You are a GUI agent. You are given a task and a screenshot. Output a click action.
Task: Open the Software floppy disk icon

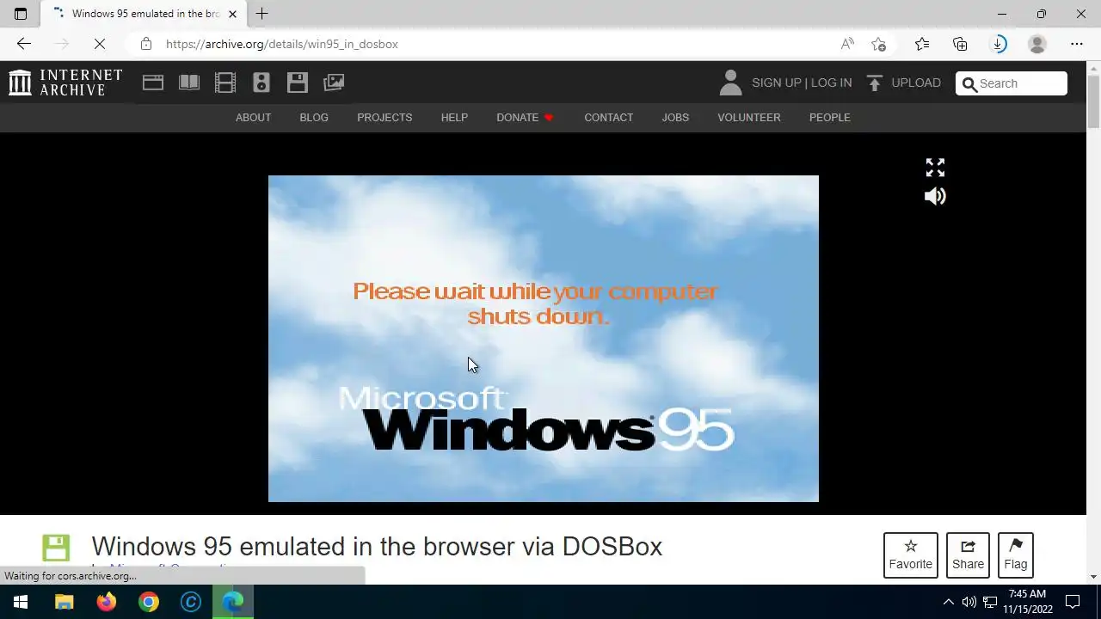point(298,83)
